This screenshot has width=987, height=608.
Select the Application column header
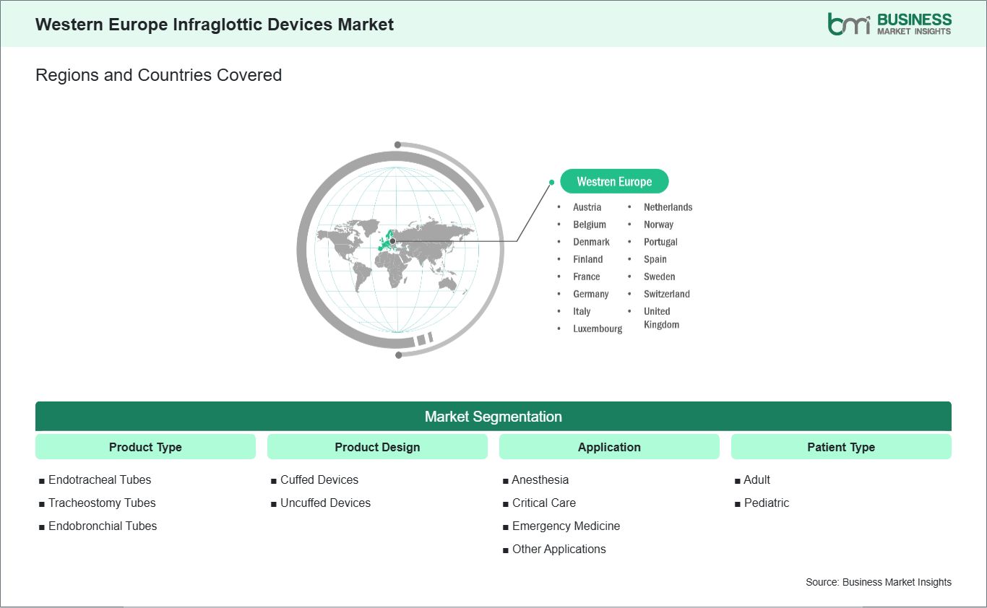pos(609,447)
